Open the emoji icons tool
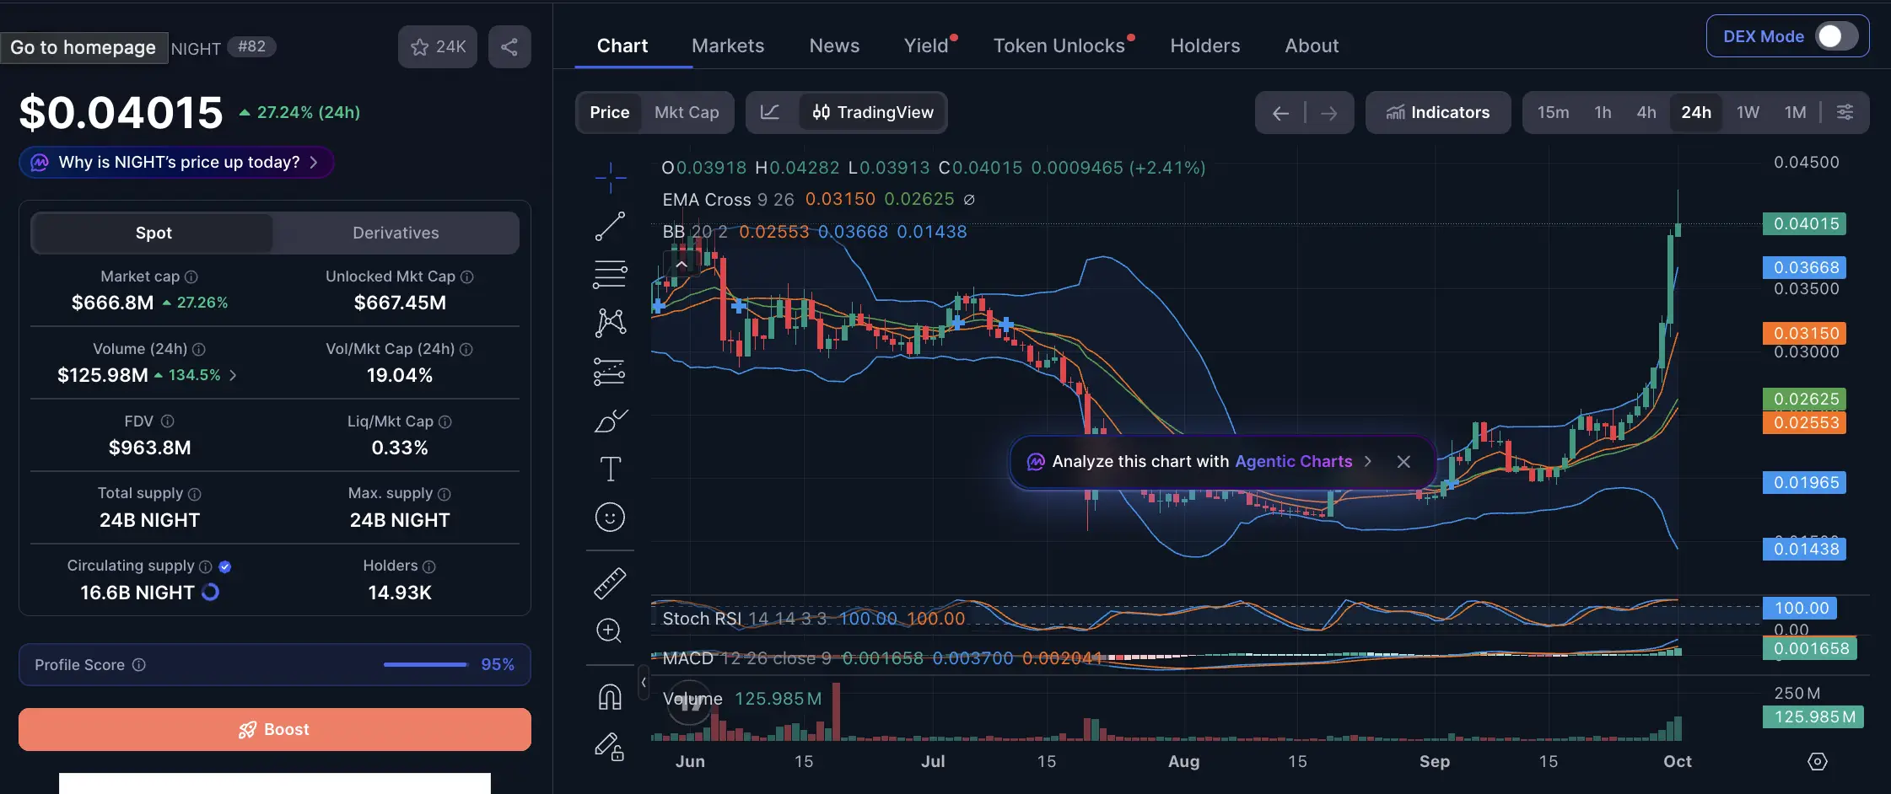 point(610,517)
